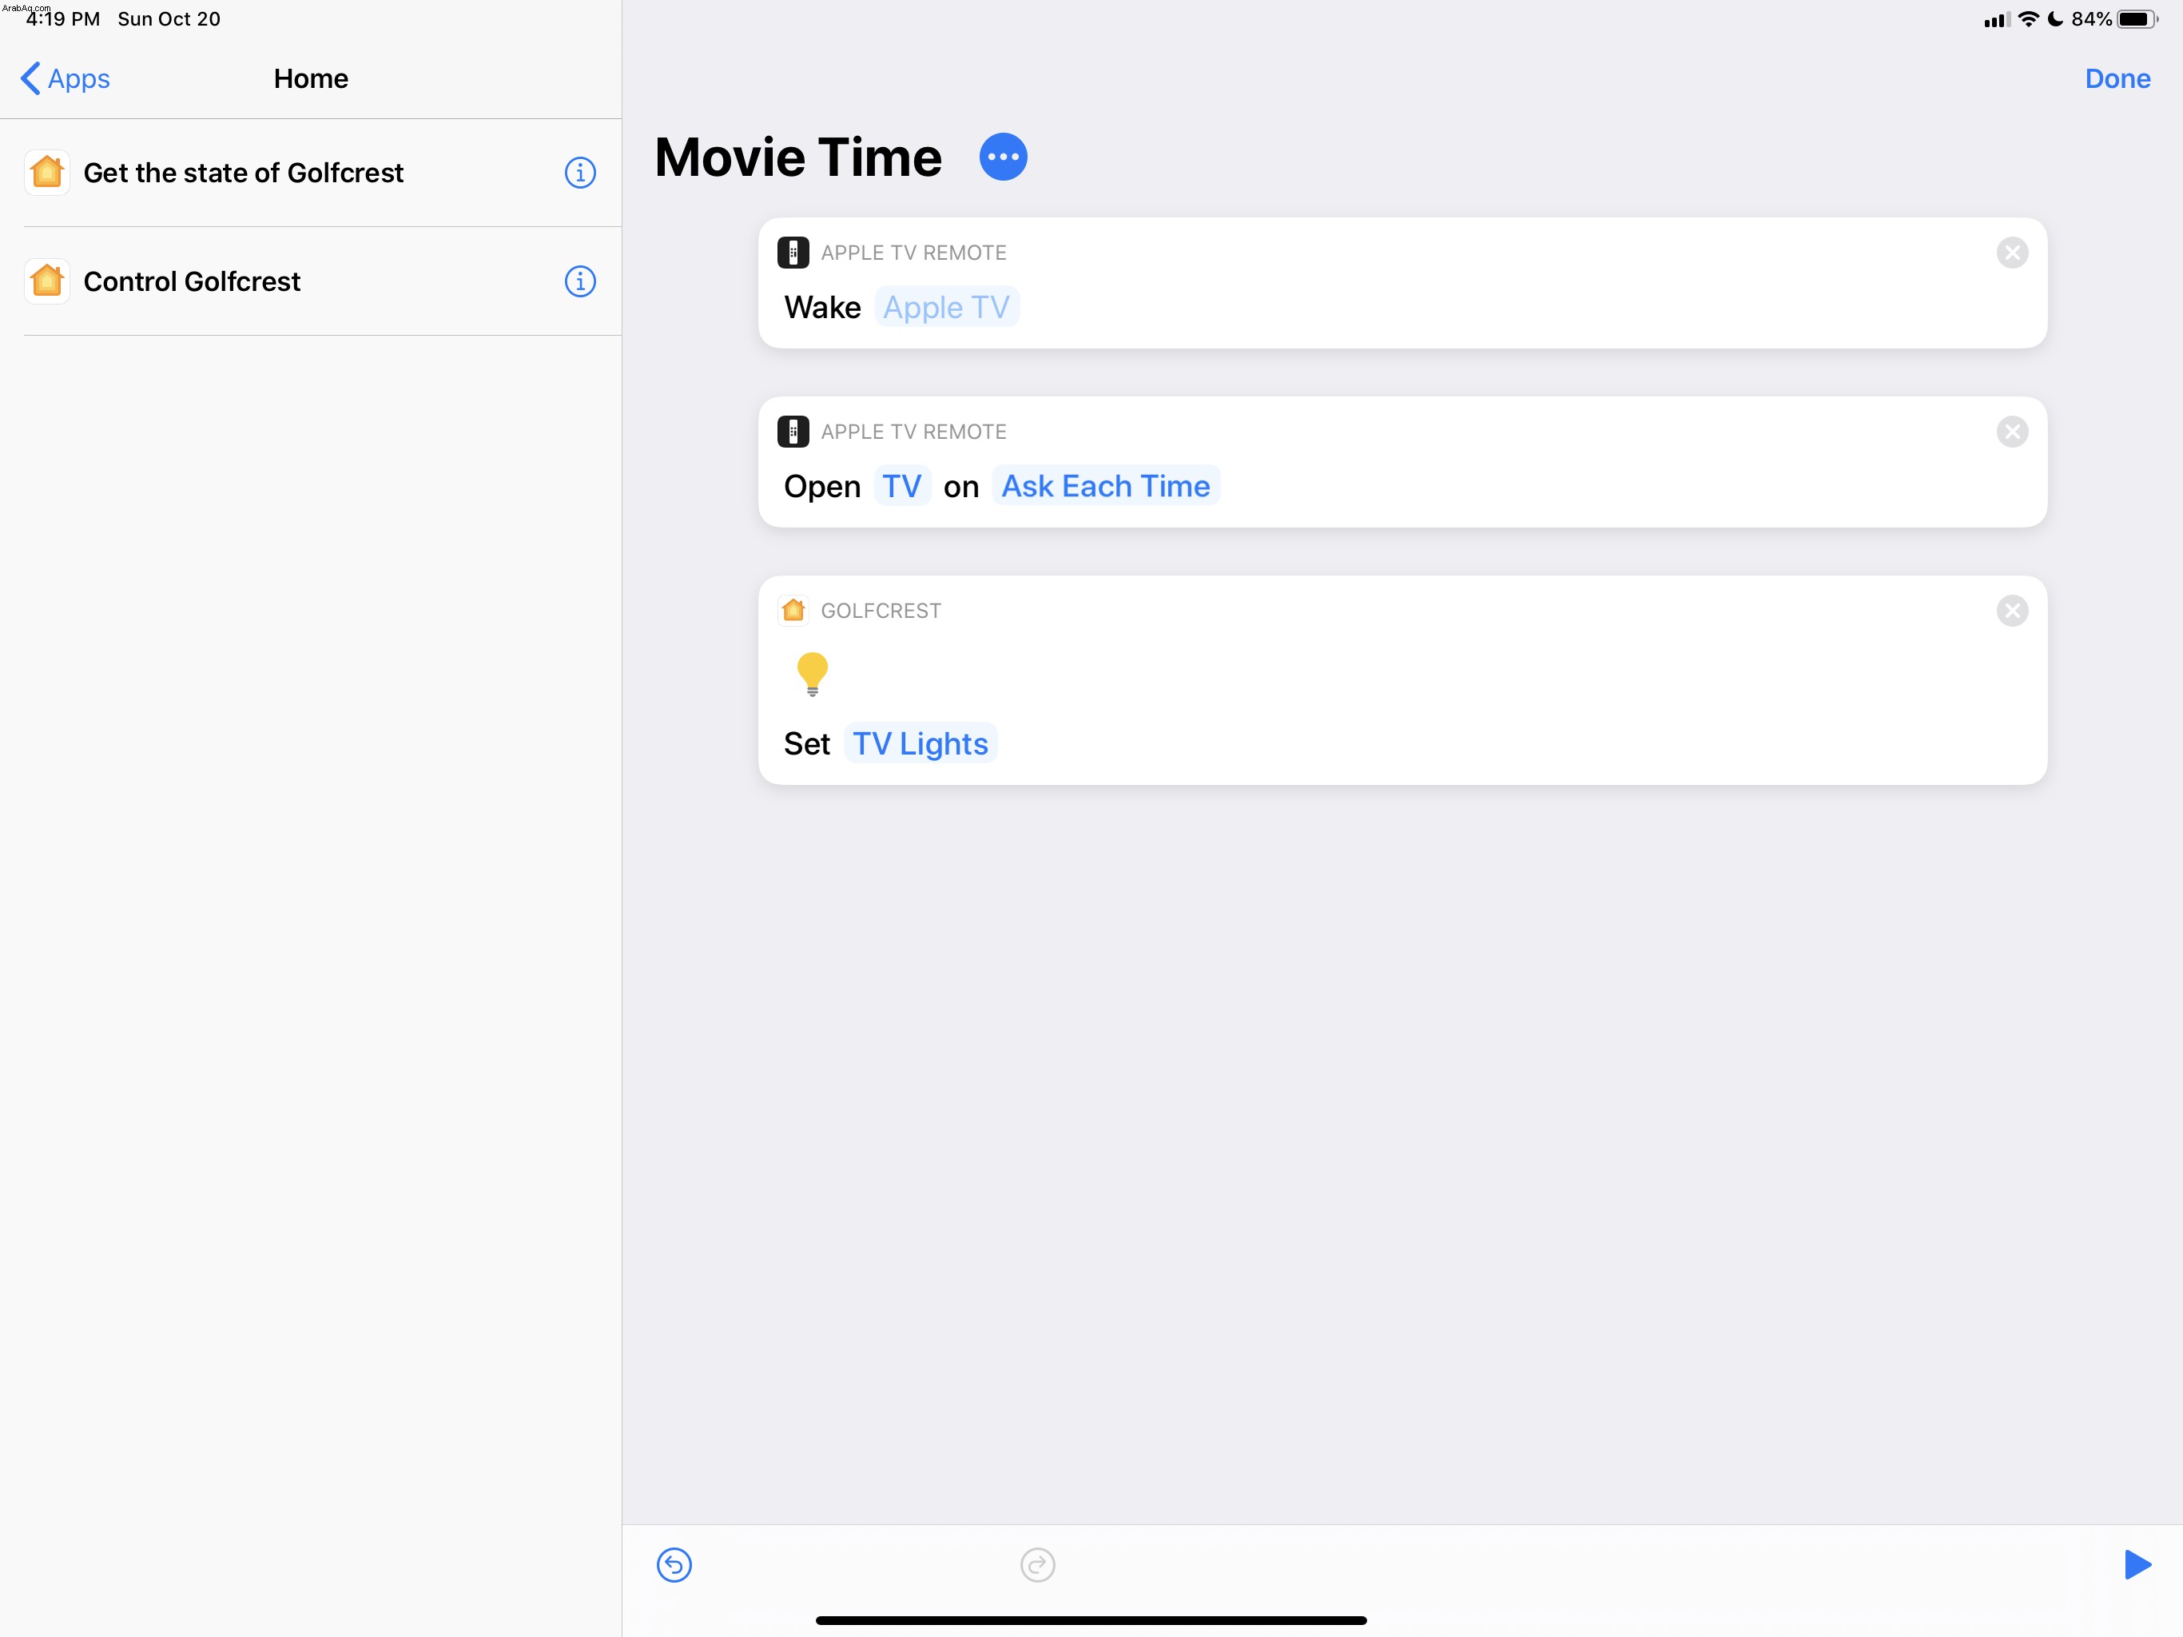The width and height of the screenshot is (2183, 1637).
Task: Delete the Golfcrest Set TV Lights action
Action: coord(2011,610)
